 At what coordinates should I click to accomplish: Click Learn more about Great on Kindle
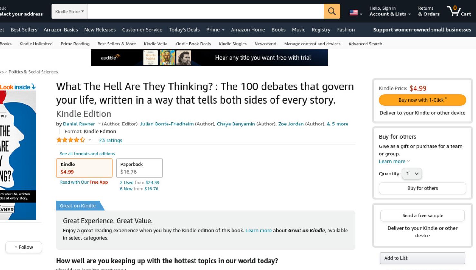(x=259, y=230)
